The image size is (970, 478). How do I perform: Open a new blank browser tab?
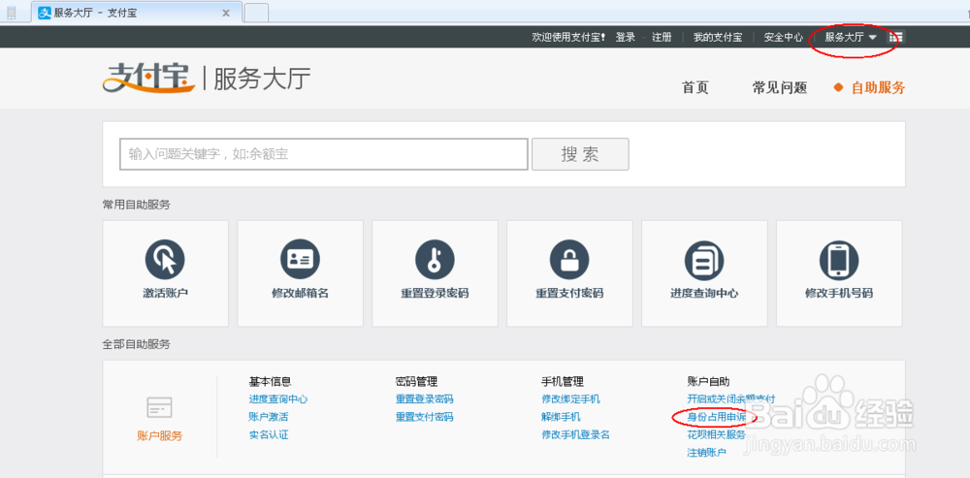coord(256,13)
